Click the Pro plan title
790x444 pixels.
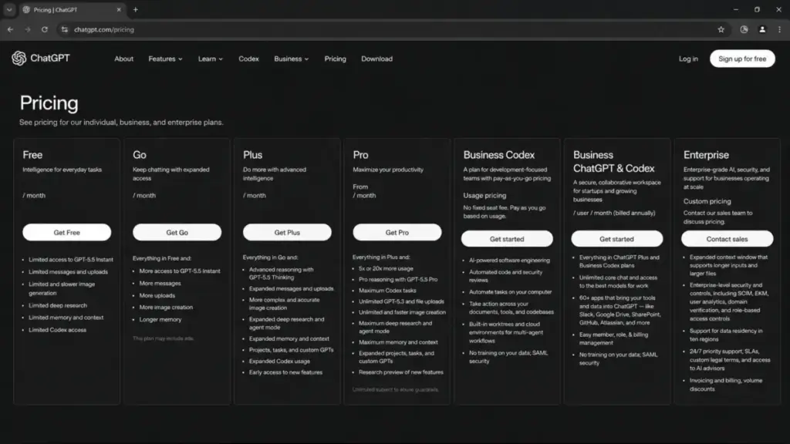(x=361, y=155)
